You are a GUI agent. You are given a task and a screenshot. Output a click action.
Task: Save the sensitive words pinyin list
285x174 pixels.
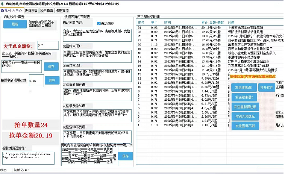point(126,156)
